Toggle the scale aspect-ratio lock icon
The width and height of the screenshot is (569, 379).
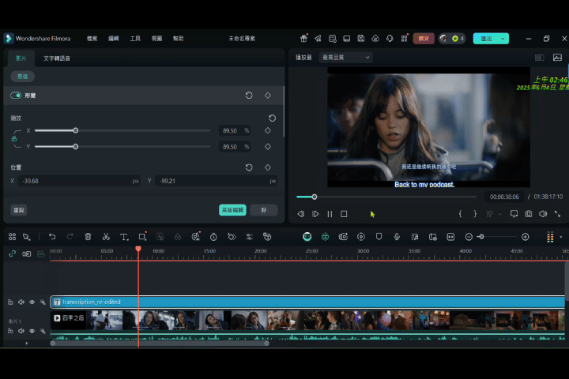point(14,139)
